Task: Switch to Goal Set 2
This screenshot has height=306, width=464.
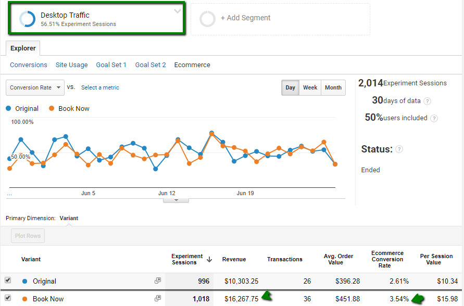Action: coord(151,65)
